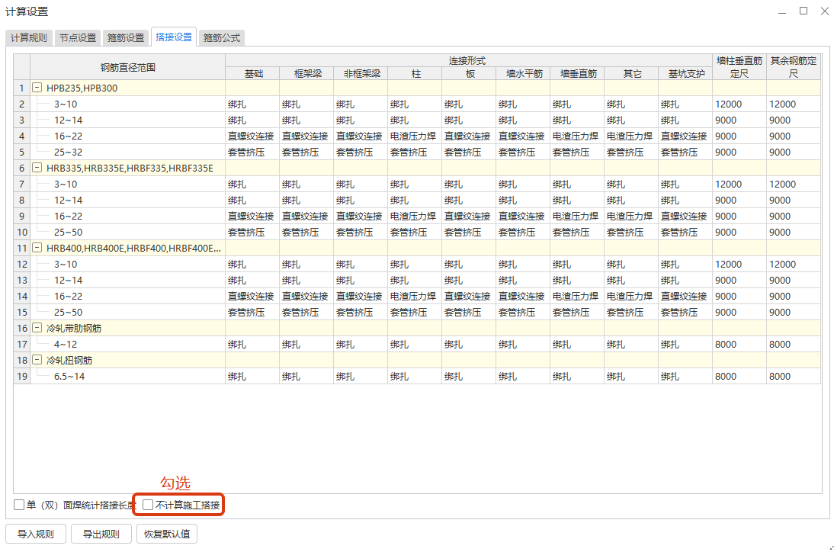This screenshot has height=552, width=834.
Task: Collapse the HPB235,HPB300 group
Action: click(x=37, y=88)
